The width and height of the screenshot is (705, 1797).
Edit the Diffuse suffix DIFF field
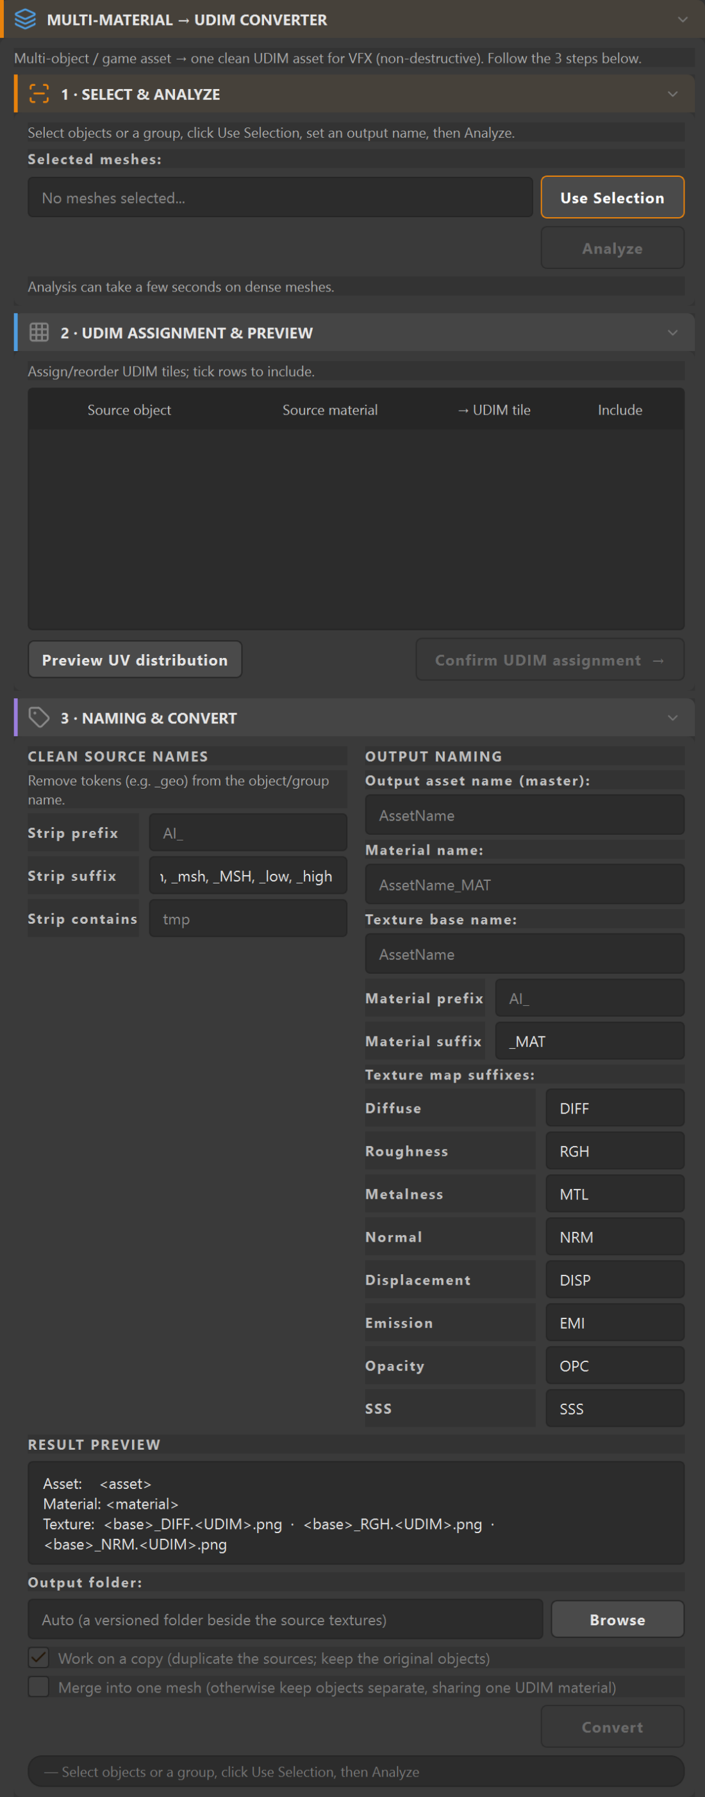[614, 1108]
